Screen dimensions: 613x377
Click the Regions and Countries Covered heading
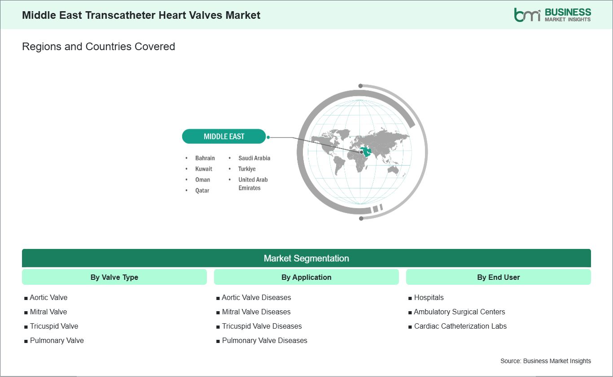tap(98, 47)
